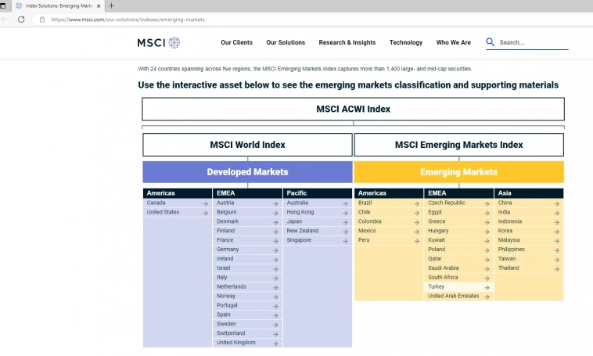593x356 pixels.
Task: Click arrow next to South Africa
Action: click(x=487, y=278)
